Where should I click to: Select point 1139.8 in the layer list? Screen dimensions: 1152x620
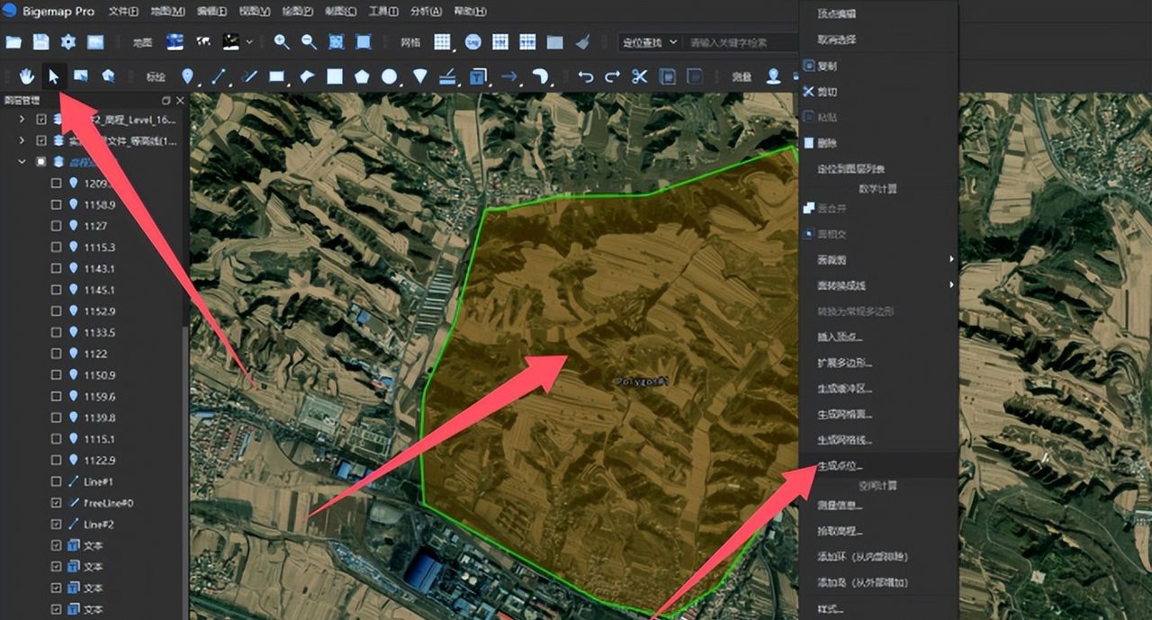point(99,418)
